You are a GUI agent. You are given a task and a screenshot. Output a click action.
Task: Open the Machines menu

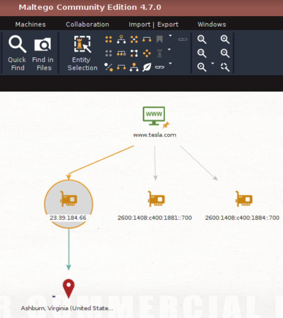(x=31, y=24)
